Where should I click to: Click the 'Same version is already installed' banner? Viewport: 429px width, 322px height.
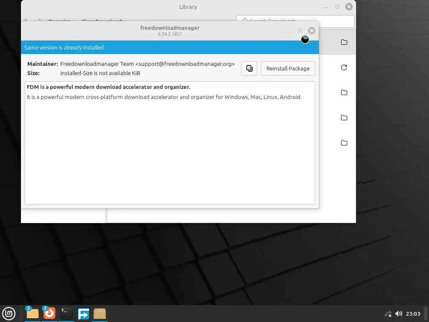pyautogui.click(x=170, y=47)
